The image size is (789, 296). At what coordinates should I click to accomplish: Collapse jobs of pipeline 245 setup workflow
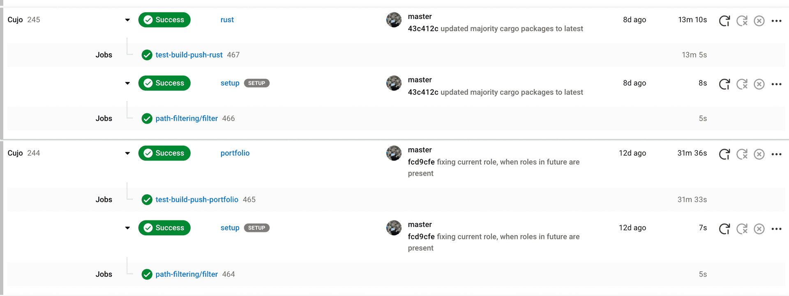pyautogui.click(x=127, y=83)
